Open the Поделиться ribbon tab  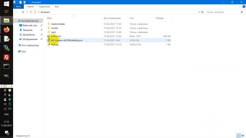click(44, 7)
